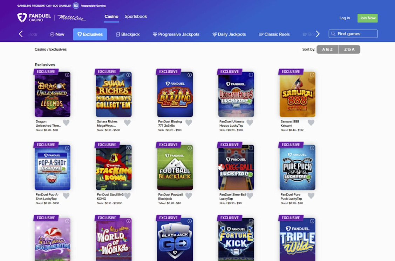Image resolution: width=395 pixels, height=261 pixels.
Task: Open the Pure Puck LuckyTap thumbnail
Action: 297,167
